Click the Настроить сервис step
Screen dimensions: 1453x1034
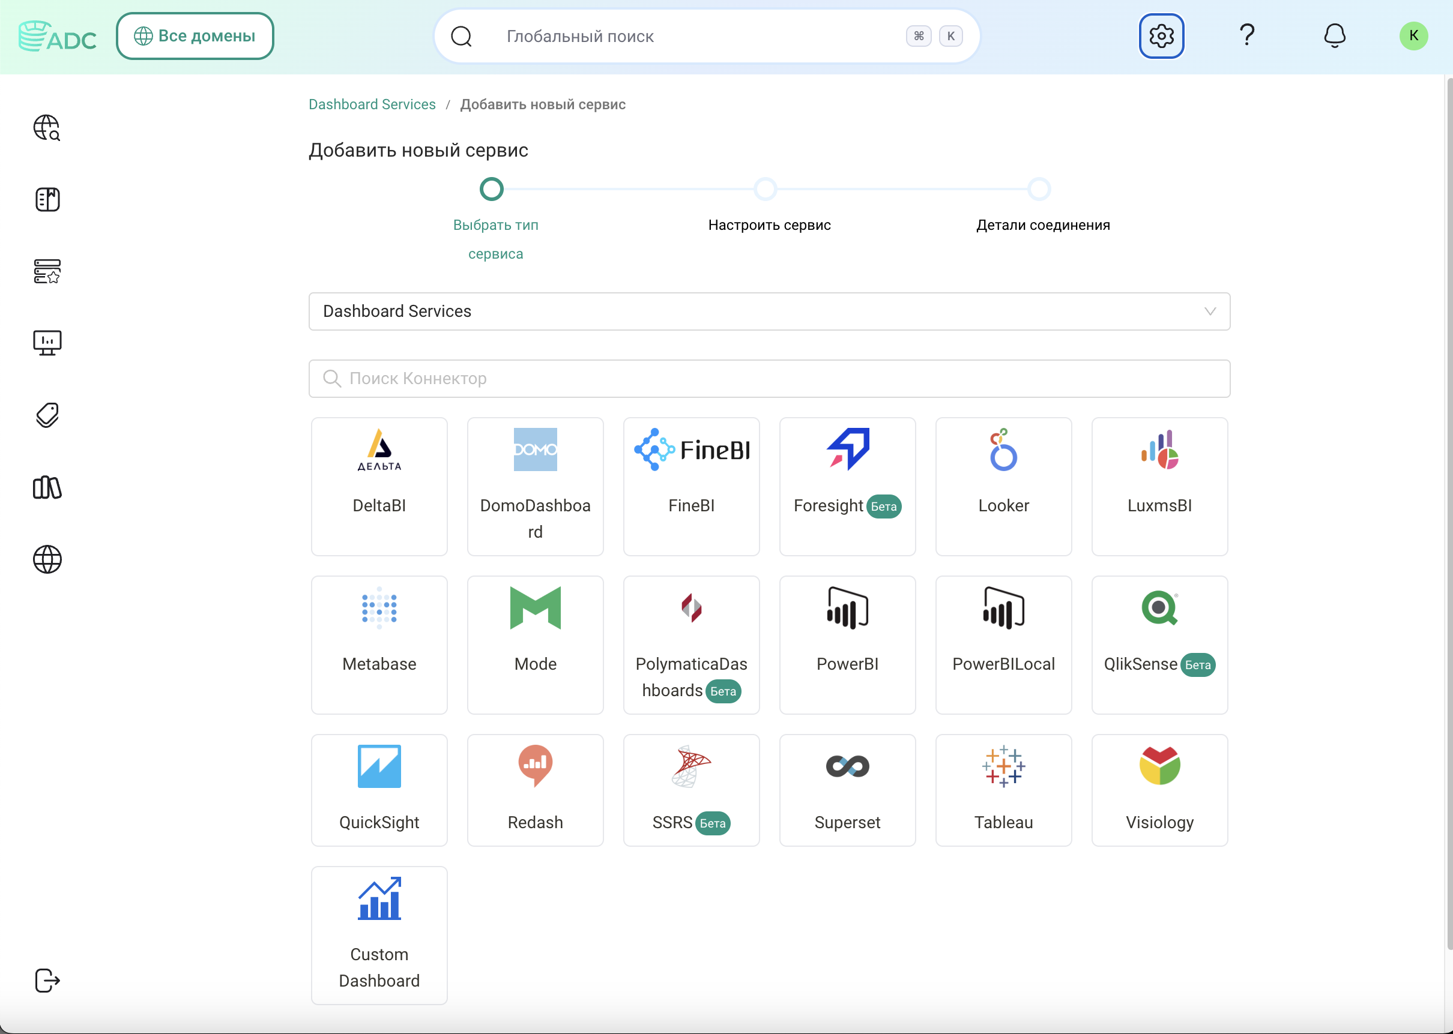769,206
